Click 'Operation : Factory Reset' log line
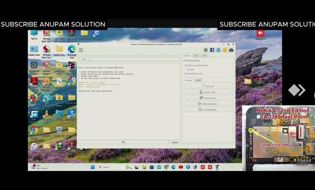The image size is (315, 190). (92, 82)
